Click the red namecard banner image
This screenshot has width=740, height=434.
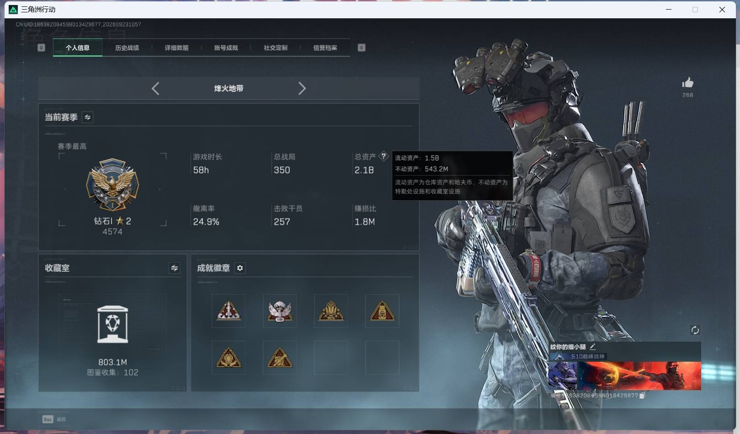(639, 375)
